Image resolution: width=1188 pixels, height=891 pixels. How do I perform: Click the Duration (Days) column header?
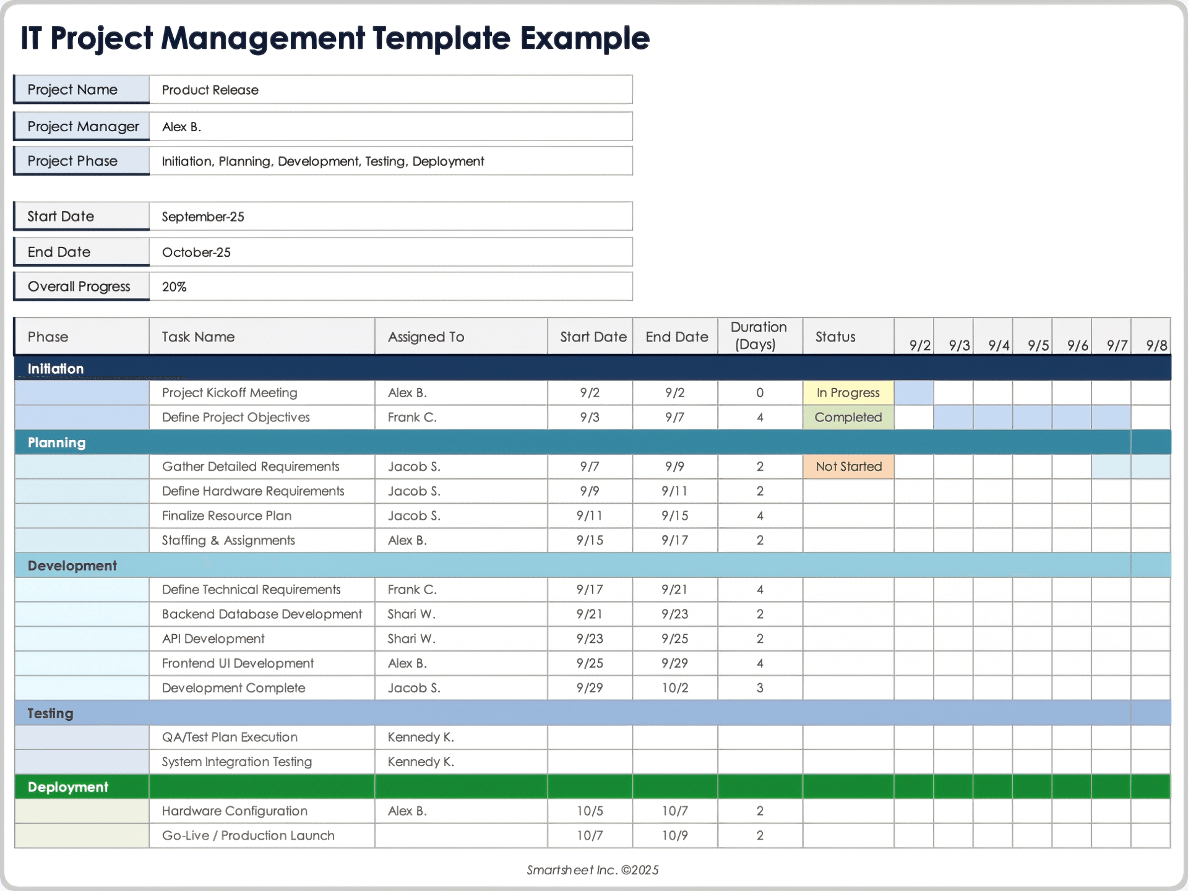coord(759,336)
